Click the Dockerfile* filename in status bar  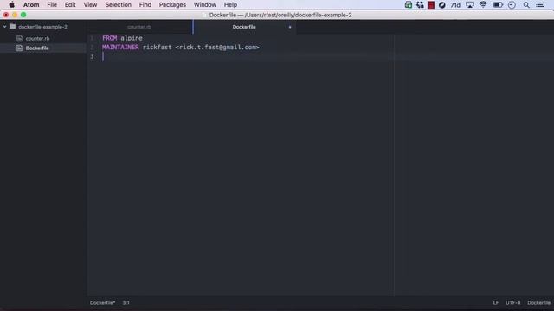102,302
